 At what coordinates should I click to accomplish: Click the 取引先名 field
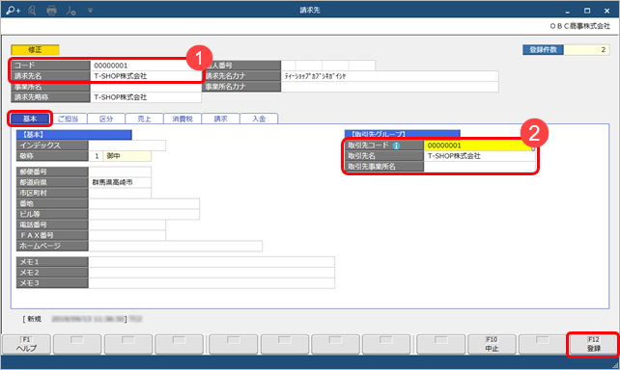(479, 156)
